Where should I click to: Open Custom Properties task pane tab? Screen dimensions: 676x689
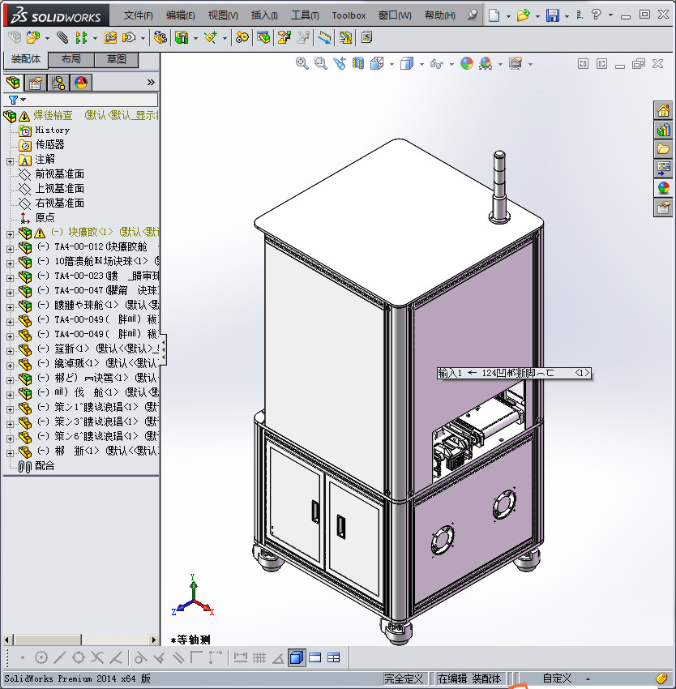(x=663, y=207)
